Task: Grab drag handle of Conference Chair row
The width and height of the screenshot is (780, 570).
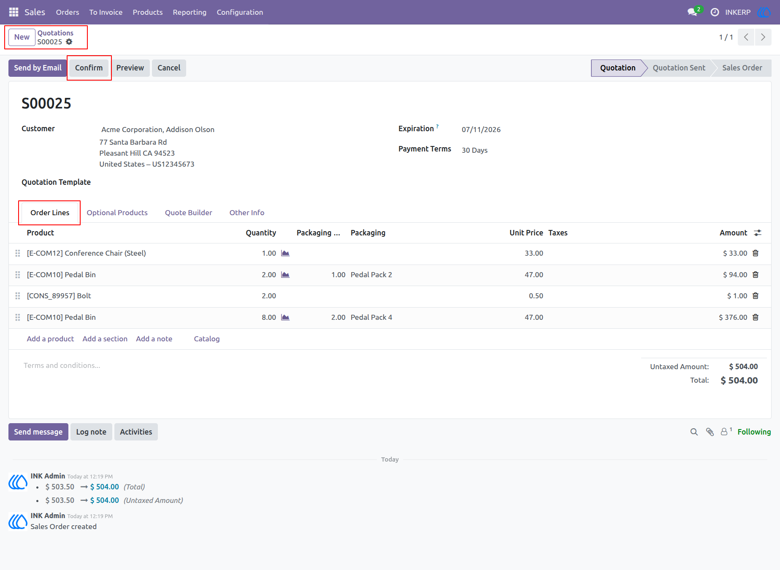Action: click(x=18, y=253)
